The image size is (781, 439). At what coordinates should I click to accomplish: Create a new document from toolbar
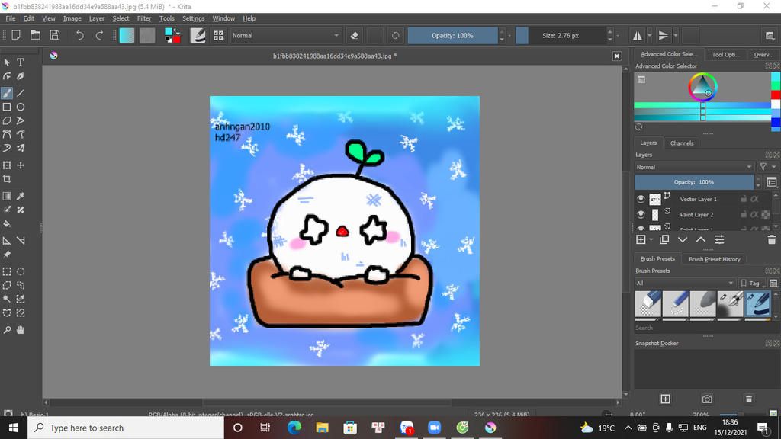pos(16,35)
